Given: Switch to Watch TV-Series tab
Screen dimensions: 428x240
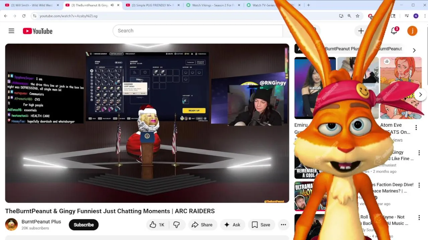Looking at the screenshot, I should point(263,5).
